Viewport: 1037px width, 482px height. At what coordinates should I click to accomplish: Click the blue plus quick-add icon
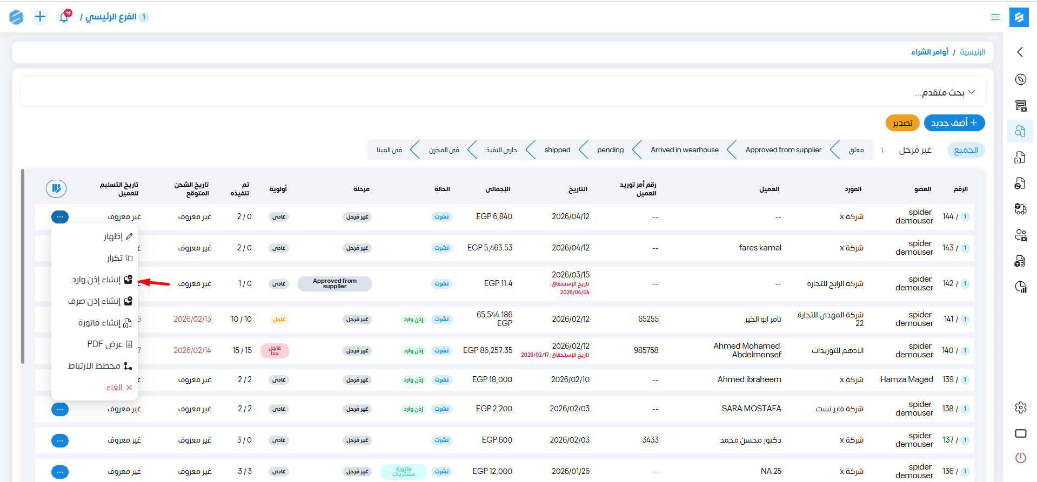point(40,17)
